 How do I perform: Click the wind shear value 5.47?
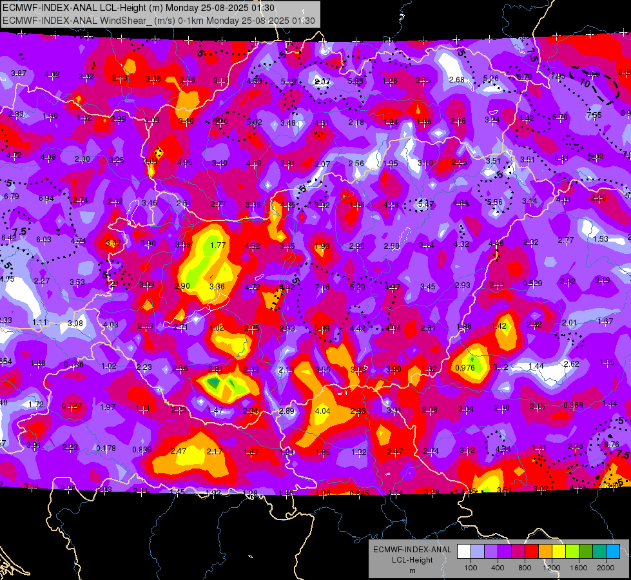425,204
